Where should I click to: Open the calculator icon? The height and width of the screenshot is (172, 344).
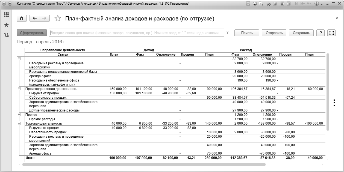(x=282, y=4)
